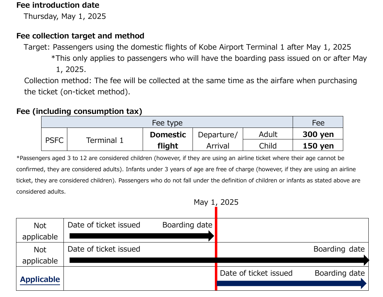
Task: Click the red May 1, 2025 timeline line
Action: click(x=216, y=248)
